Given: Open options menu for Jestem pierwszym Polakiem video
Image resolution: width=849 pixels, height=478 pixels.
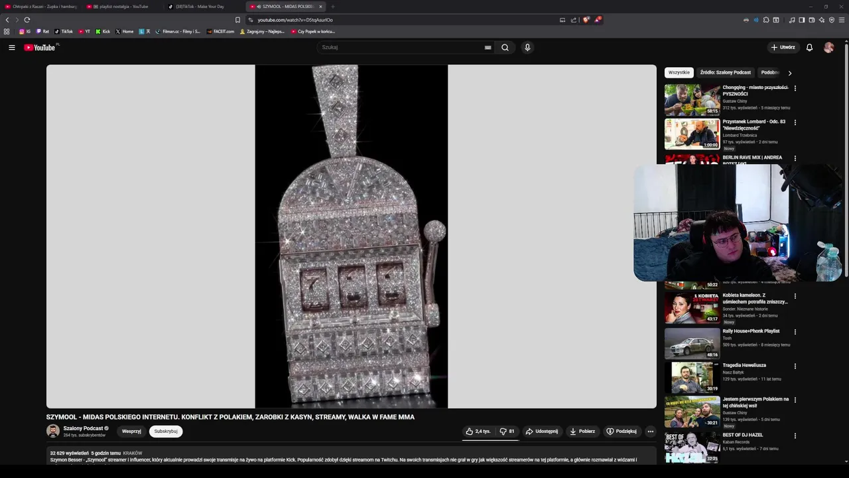Looking at the screenshot, I should click(x=795, y=400).
